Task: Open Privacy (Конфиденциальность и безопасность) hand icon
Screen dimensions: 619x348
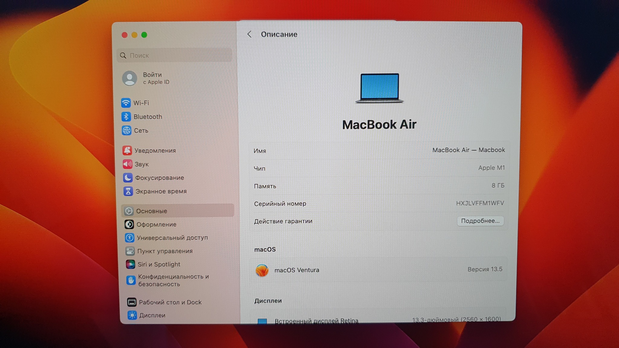Action: pos(131,280)
